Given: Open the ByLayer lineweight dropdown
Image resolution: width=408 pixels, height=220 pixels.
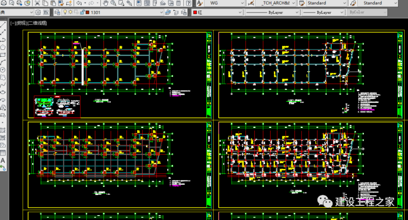Looking at the screenshot, I should 323,12.
